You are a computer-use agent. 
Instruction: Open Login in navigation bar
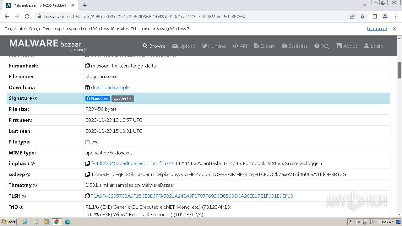pyautogui.click(x=373, y=46)
